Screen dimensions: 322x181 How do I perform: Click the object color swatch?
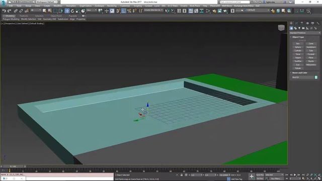tap(316, 77)
